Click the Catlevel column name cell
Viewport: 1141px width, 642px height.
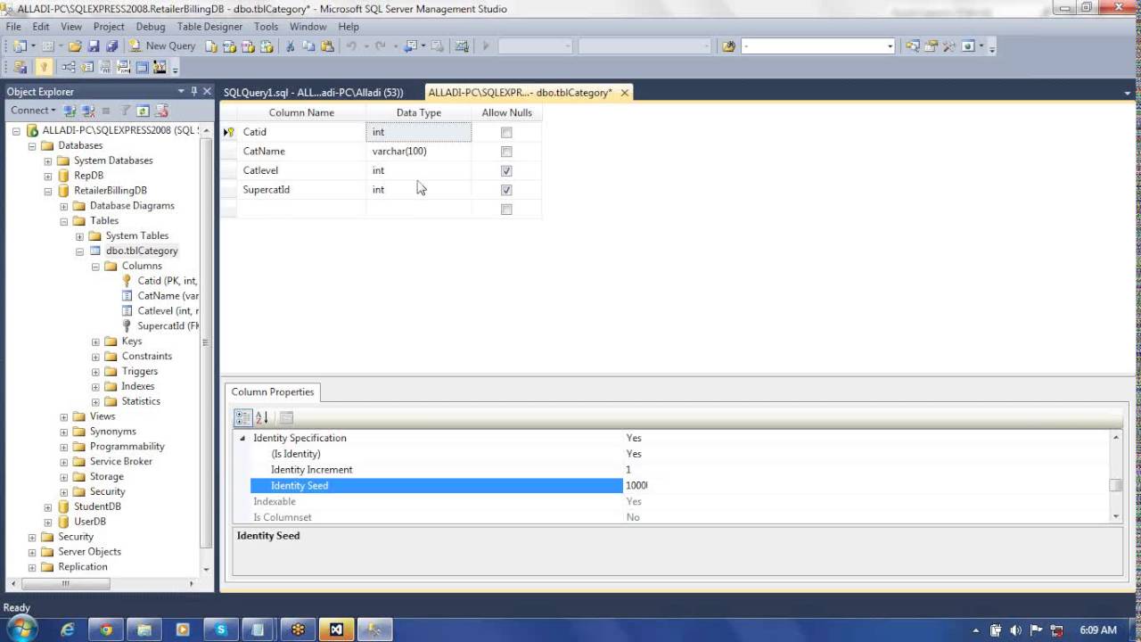tap(301, 170)
